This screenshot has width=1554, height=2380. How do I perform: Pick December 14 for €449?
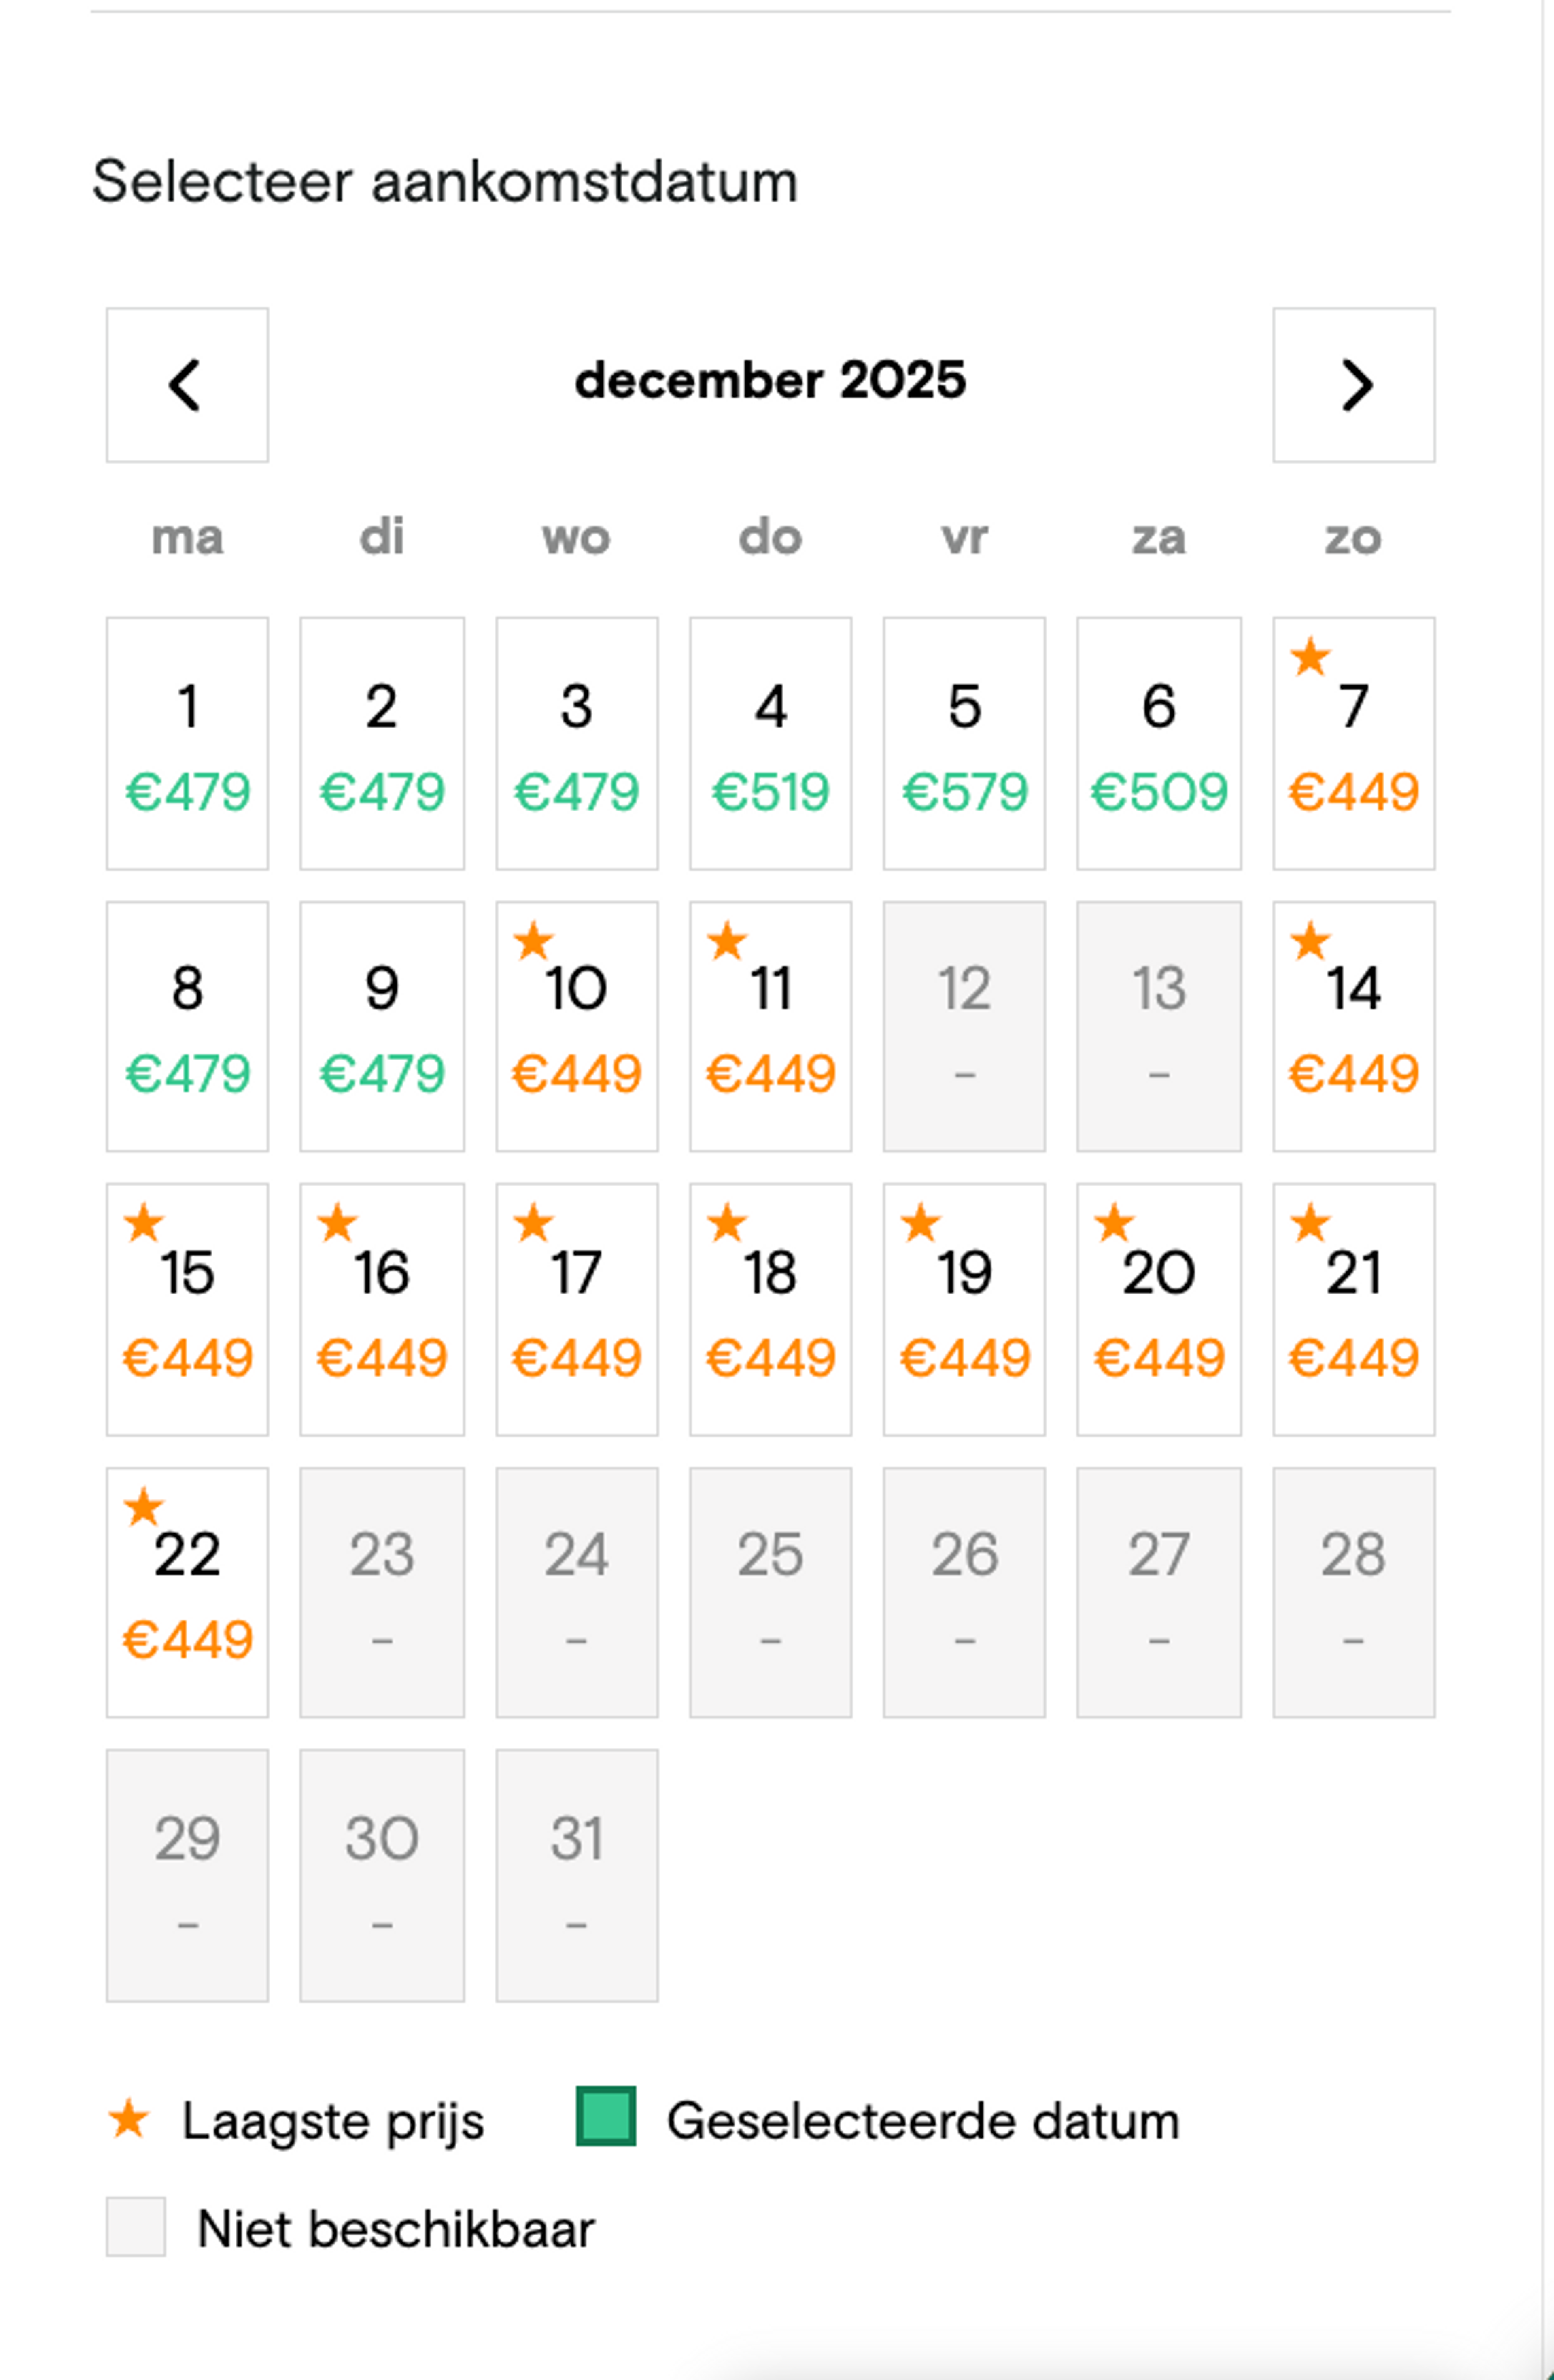[1353, 1026]
